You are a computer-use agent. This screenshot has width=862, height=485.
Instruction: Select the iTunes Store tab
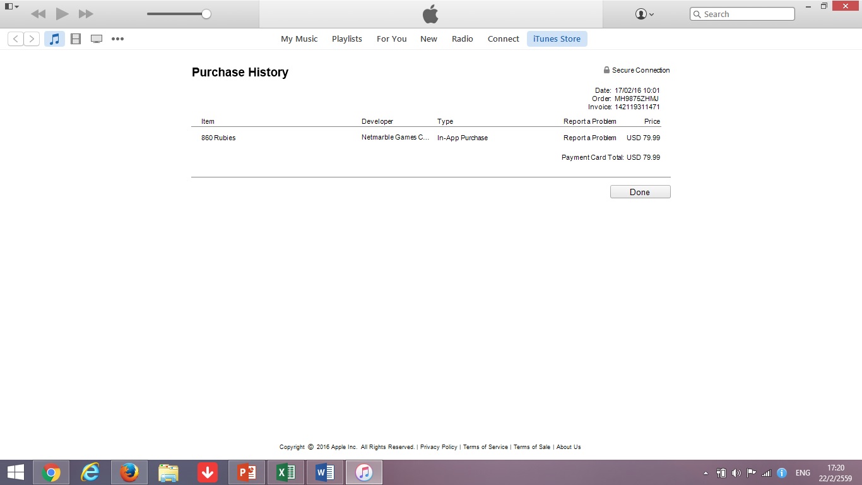(x=557, y=39)
